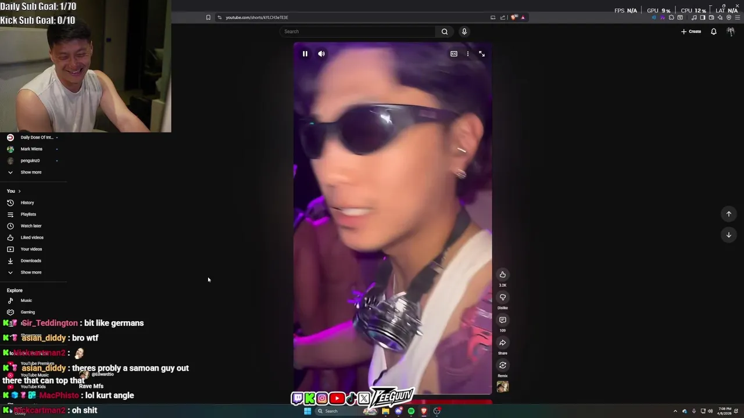Open the account avatar menu
744x418 pixels.
click(x=731, y=31)
